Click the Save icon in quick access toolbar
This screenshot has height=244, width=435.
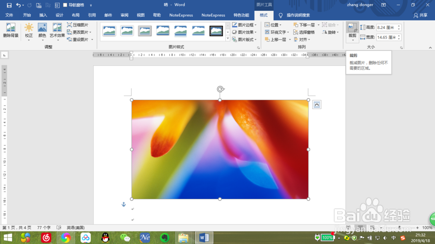pyautogui.click(x=9, y=5)
